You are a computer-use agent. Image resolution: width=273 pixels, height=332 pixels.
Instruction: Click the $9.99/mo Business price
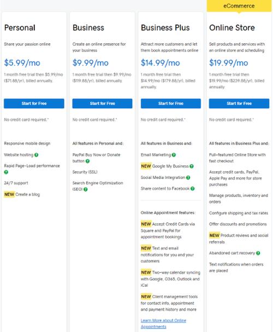coord(91,63)
